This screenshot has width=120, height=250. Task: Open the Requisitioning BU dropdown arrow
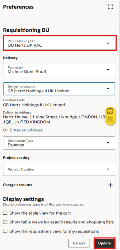point(108,43)
